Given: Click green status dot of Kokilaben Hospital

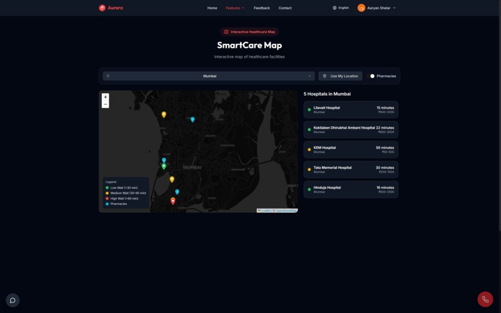Looking at the screenshot, I should (x=309, y=130).
